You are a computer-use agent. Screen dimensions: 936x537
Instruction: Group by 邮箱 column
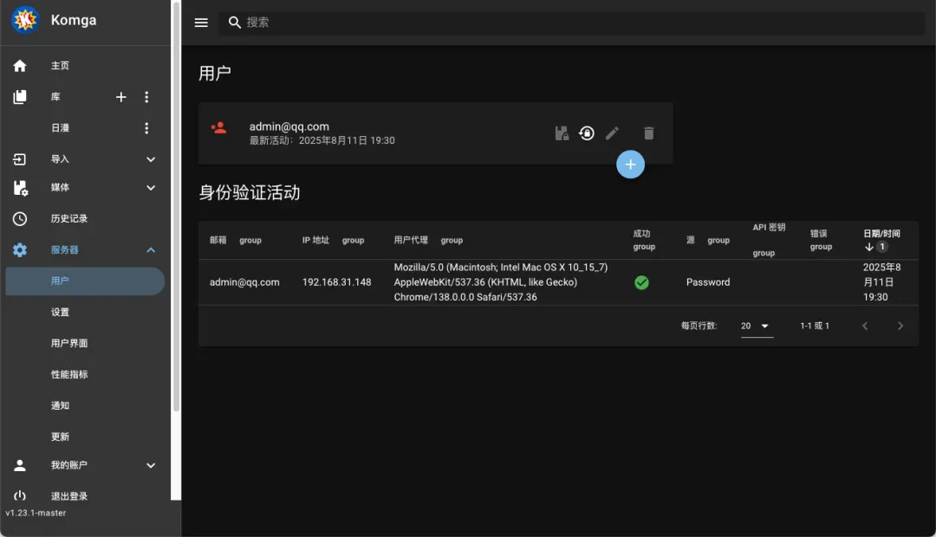(250, 240)
